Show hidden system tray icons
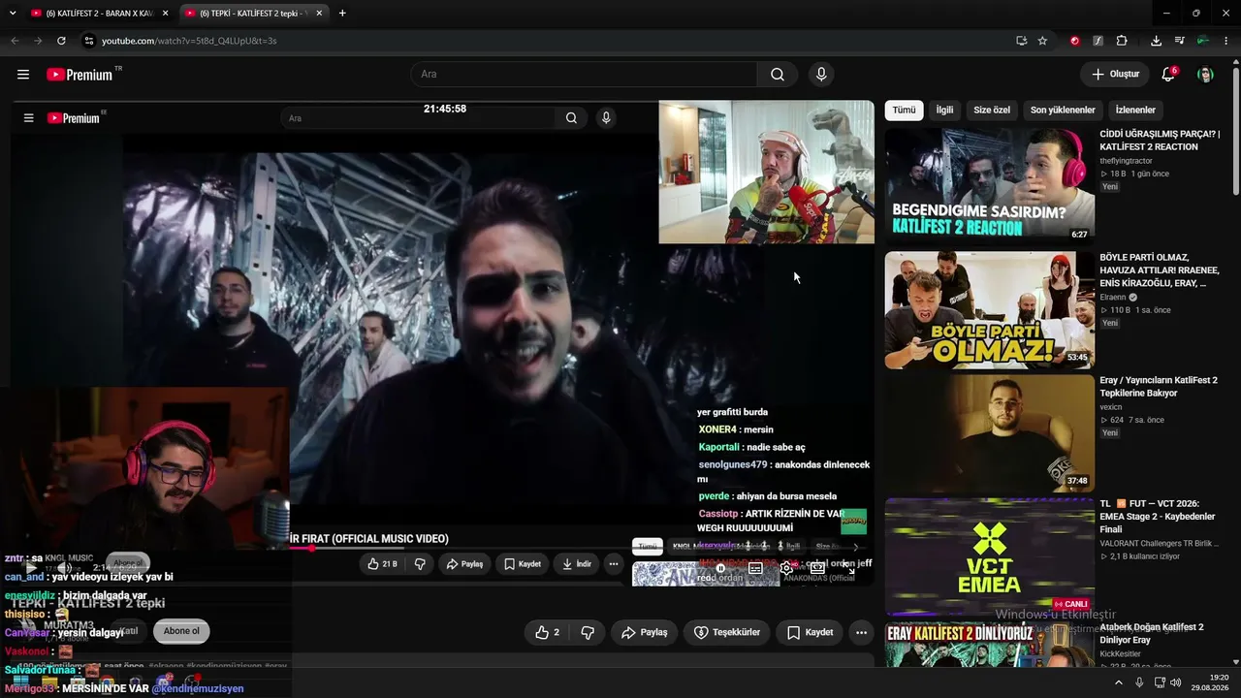This screenshot has height=698, width=1241. (x=1119, y=682)
